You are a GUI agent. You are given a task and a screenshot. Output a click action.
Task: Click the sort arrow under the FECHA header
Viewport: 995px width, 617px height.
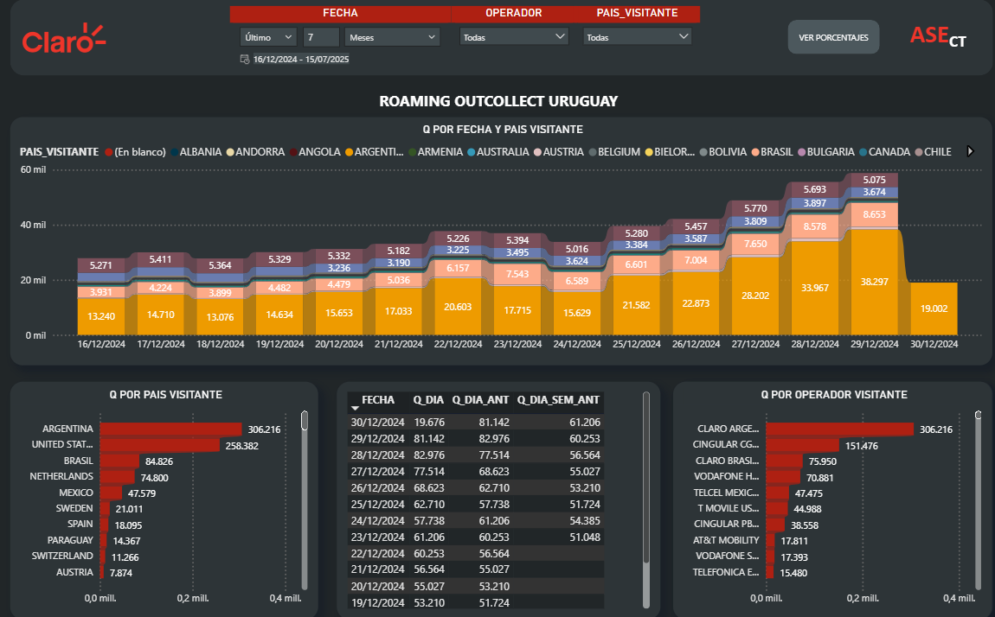355,408
